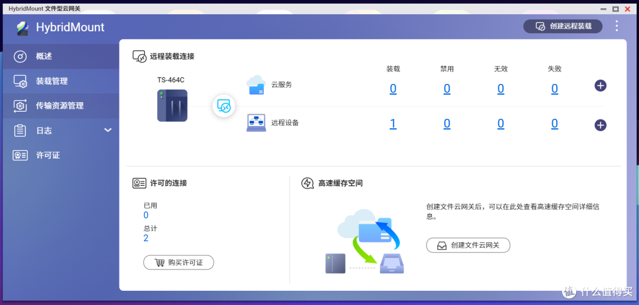639x305 pixels.
Task: Click the License certificate icon in the sidebar
Action: 20,155
